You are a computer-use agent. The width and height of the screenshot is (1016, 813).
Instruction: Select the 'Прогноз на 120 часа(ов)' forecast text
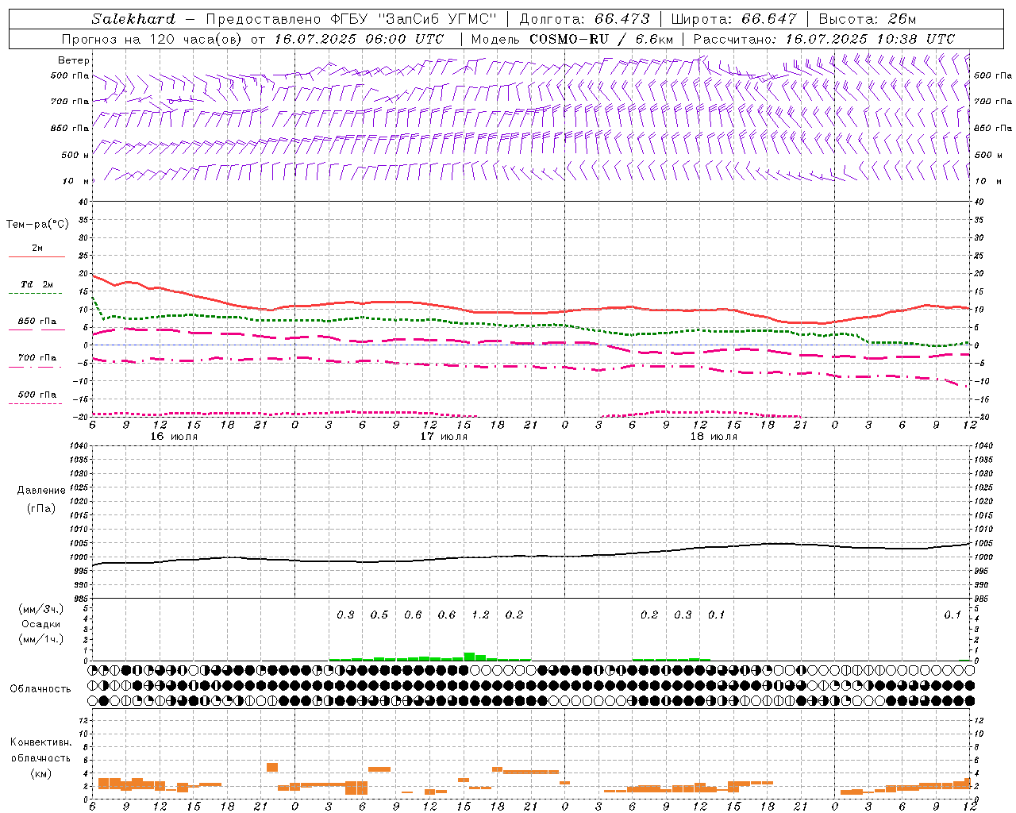click(x=153, y=39)
